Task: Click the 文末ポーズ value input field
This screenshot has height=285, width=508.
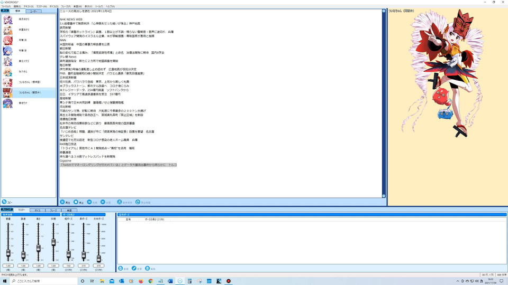Action: pos(98,265)
